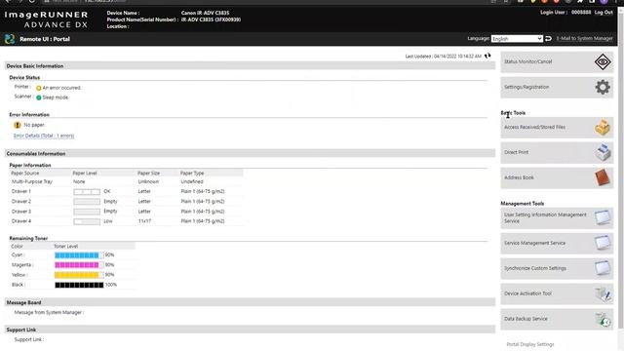
Task: Click the imageRUNNER ADVANCE DX logo
Action: (x=47, y=19)
